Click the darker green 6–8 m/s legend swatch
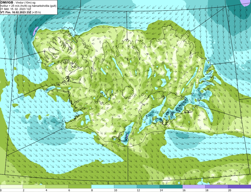The height and width of the screenshot is (192, 251). coord(80,186)
